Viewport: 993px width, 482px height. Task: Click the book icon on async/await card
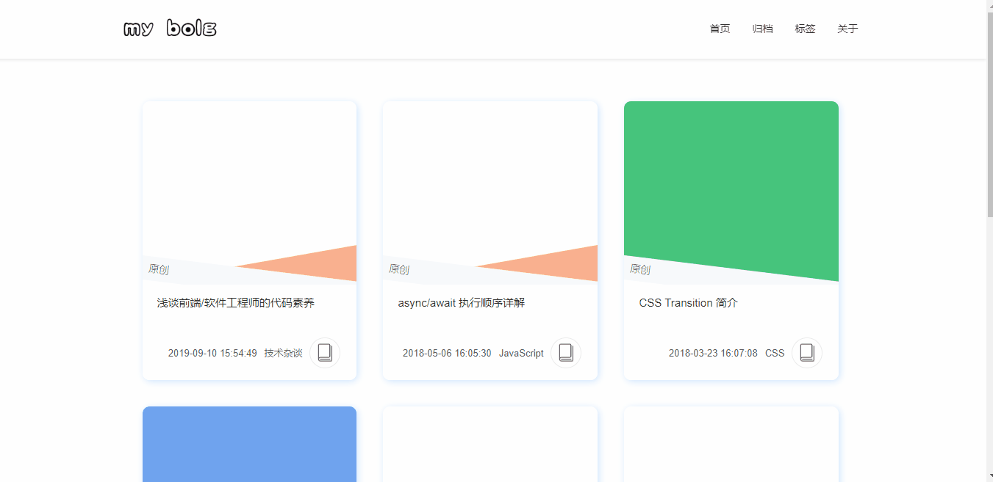(x=566, y=353)
